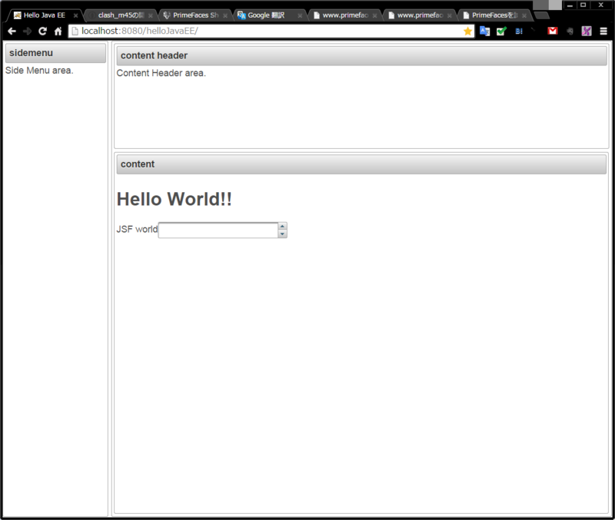This screenshot has width=615, height=520.
Task: Click the content panel title bar
Action: pyautogui.click(x=361, y=164)
